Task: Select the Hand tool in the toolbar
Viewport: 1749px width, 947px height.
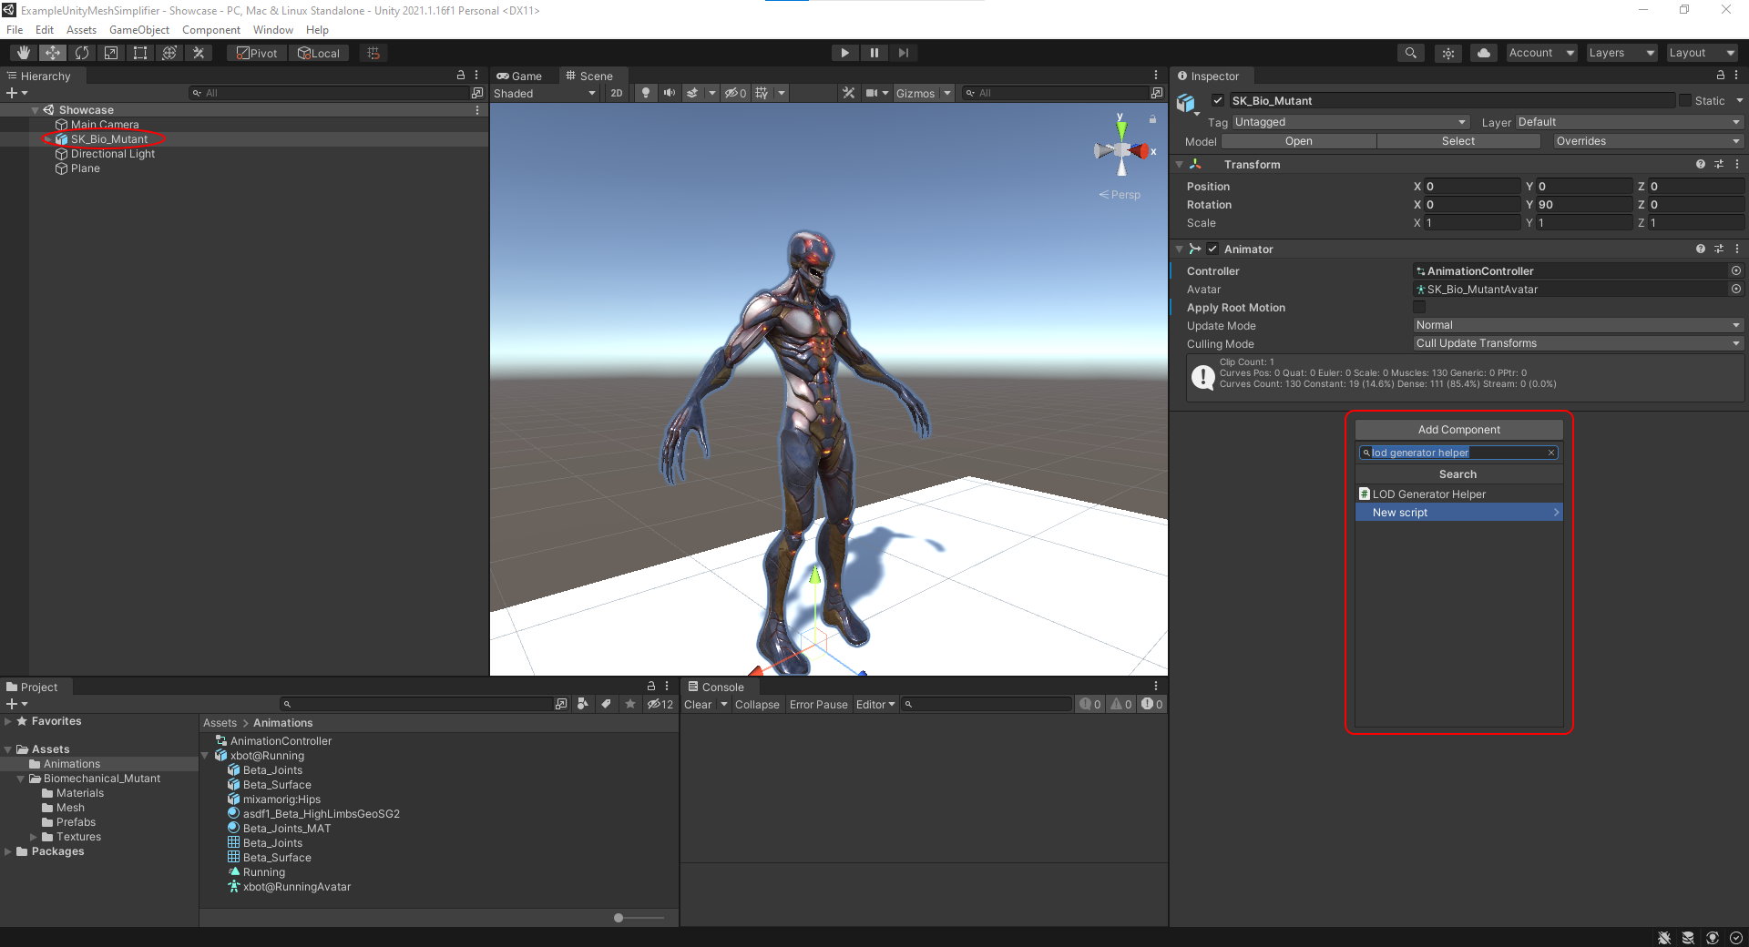Action: click(x=23, y=52)
